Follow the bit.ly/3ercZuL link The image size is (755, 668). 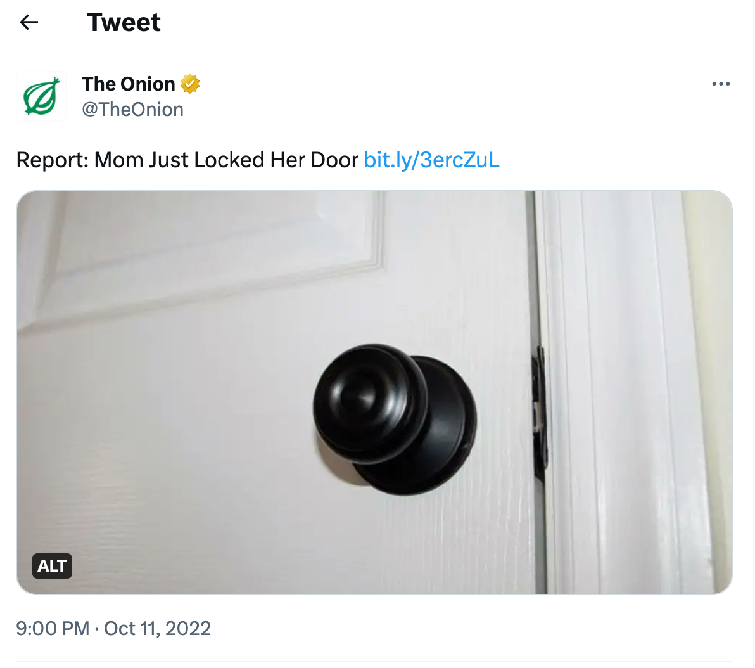pyautogui.click(x=431, y=160)
